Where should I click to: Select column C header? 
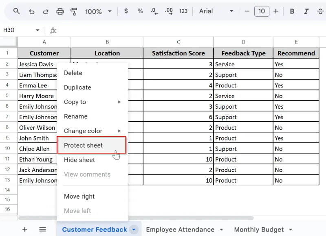[x=178, y=42]
